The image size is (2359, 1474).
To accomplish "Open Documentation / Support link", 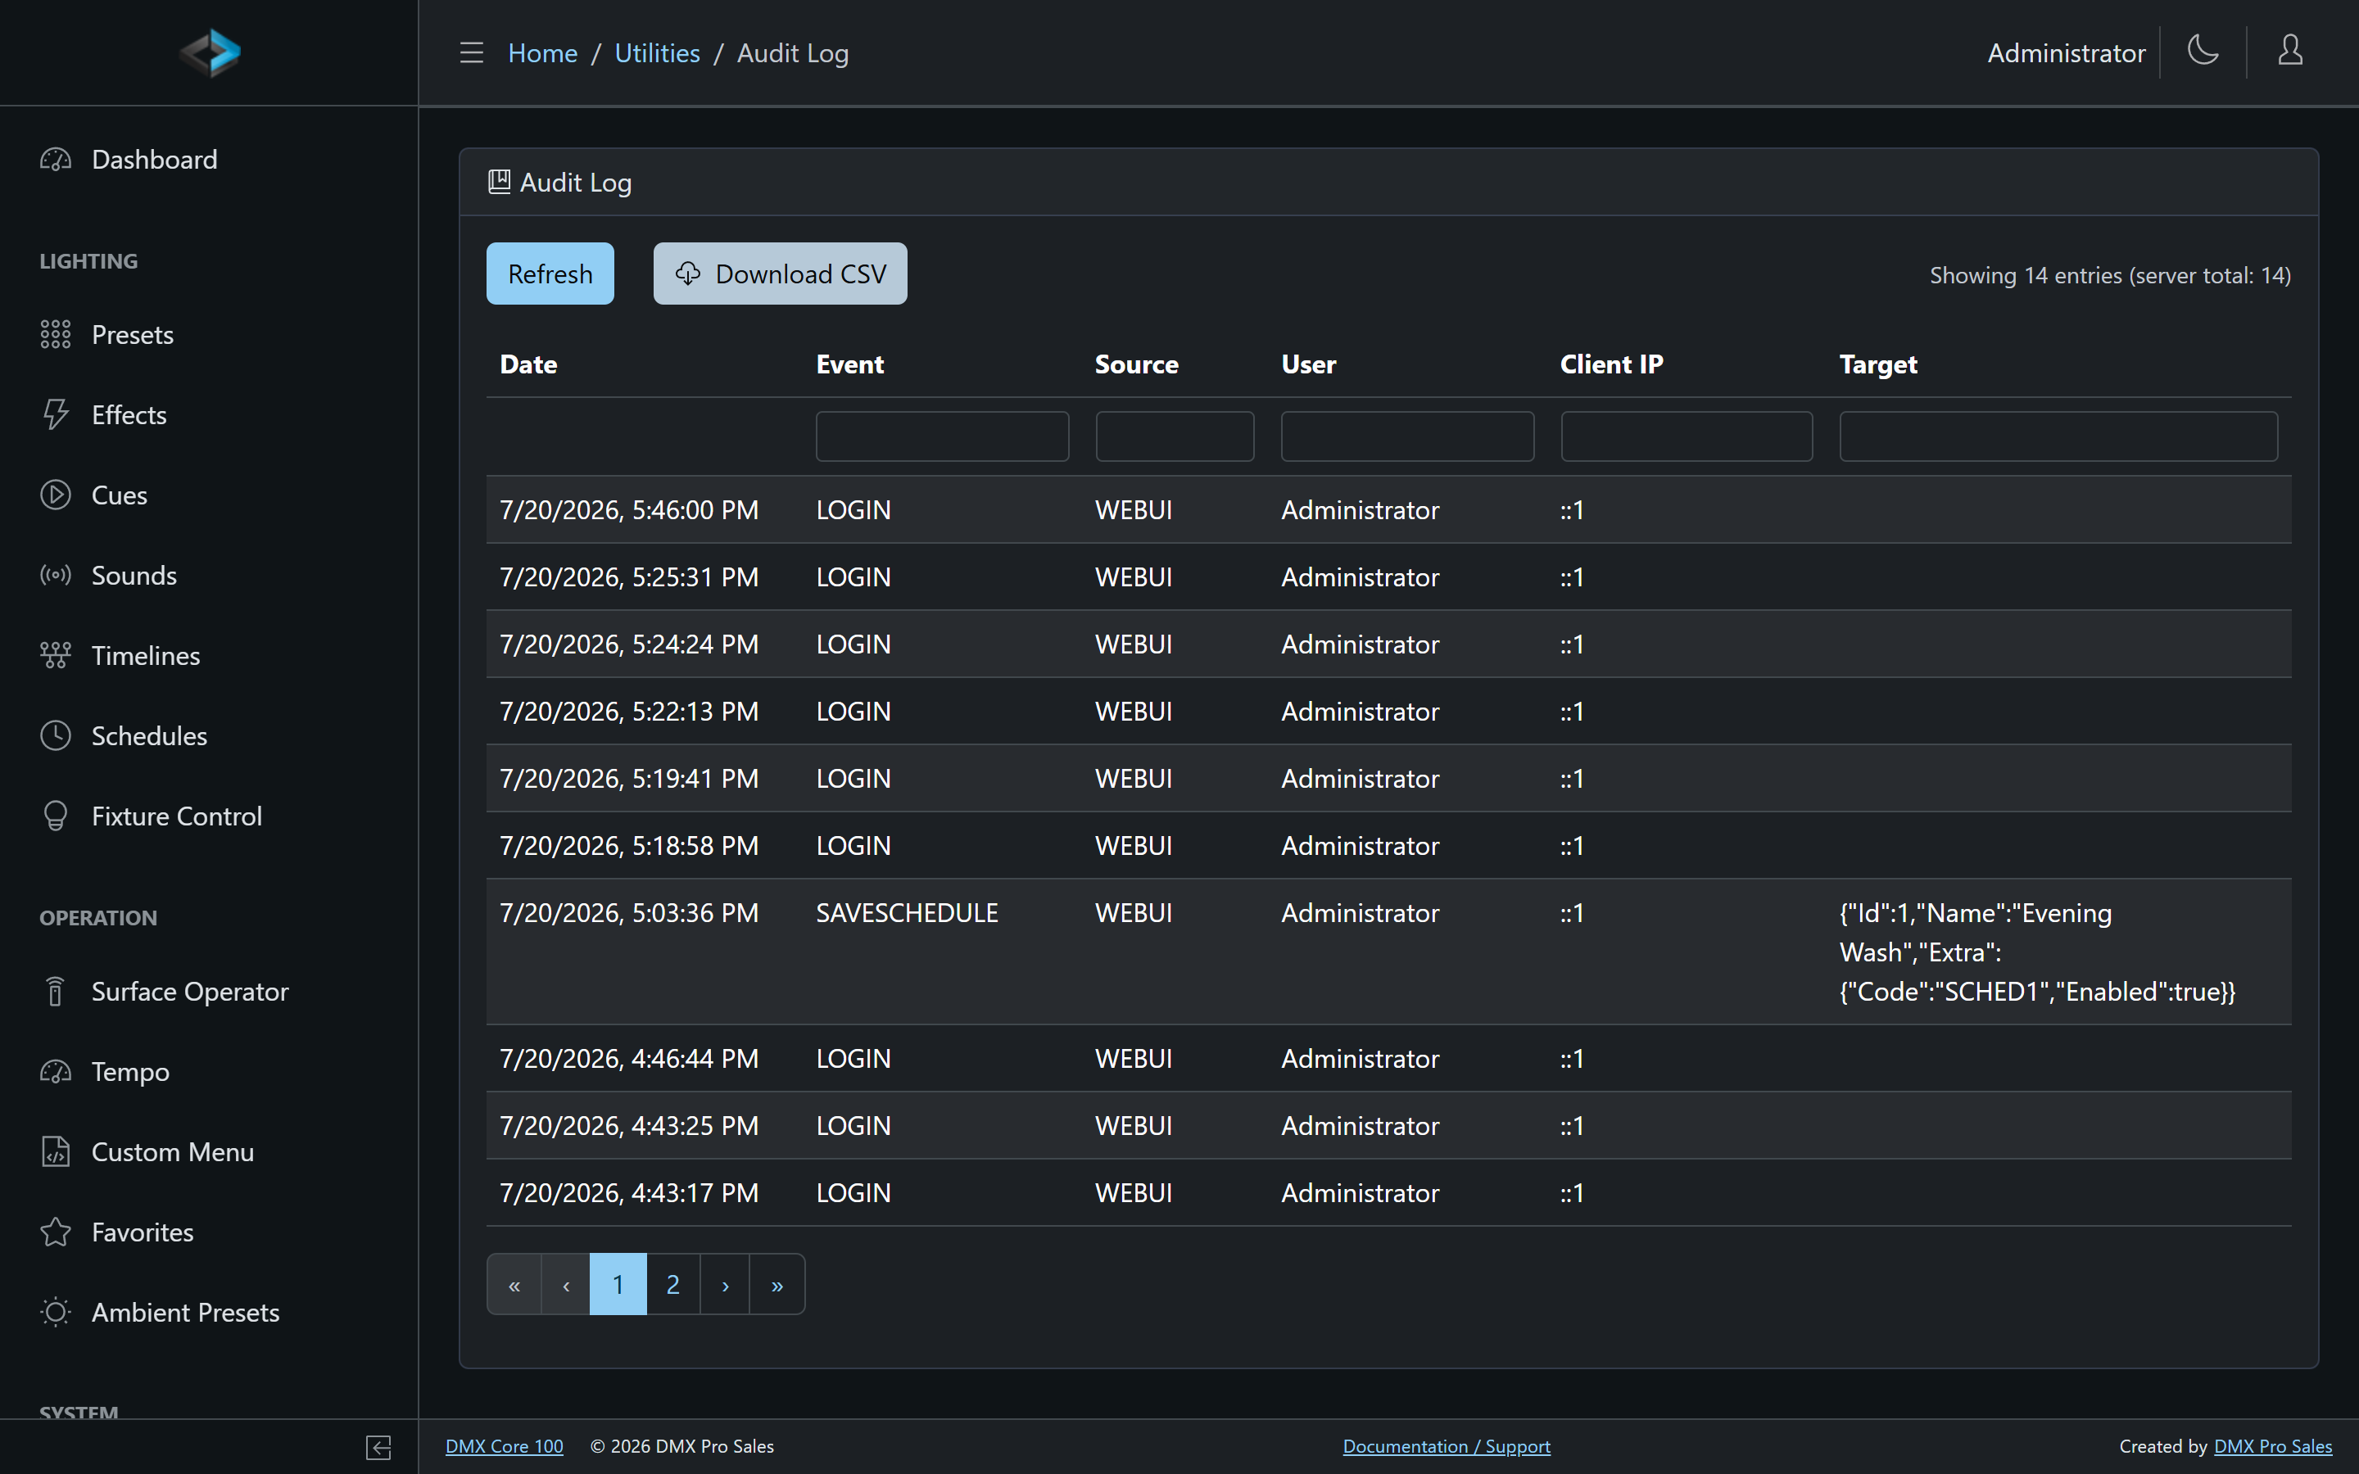I will [1447, 1447].
